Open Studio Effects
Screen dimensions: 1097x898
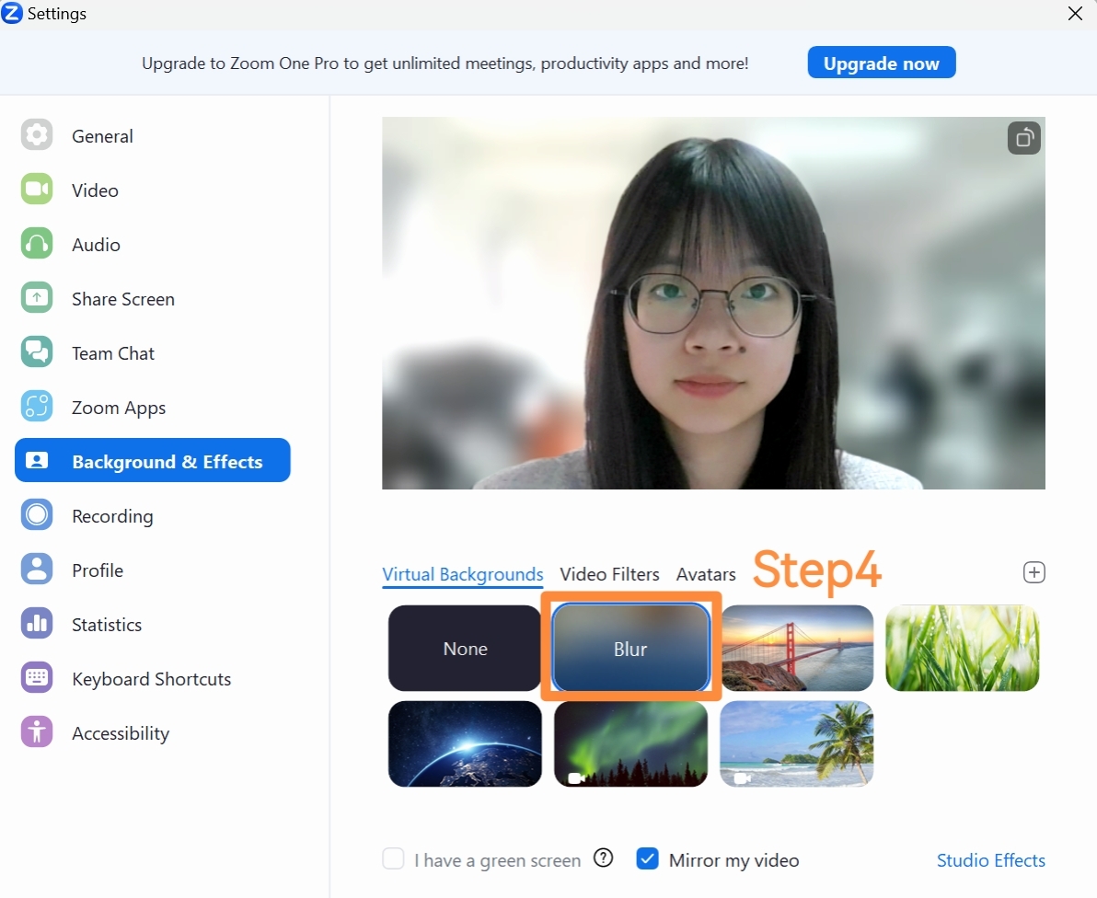pyautogui.click(x=990, y=860)
